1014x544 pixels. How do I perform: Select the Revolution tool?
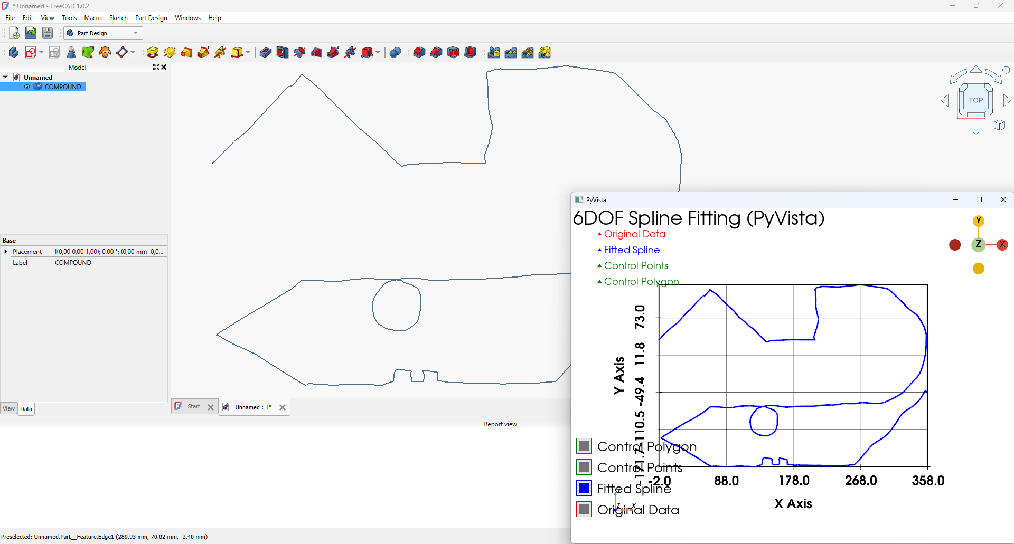(x=170, y=52)
